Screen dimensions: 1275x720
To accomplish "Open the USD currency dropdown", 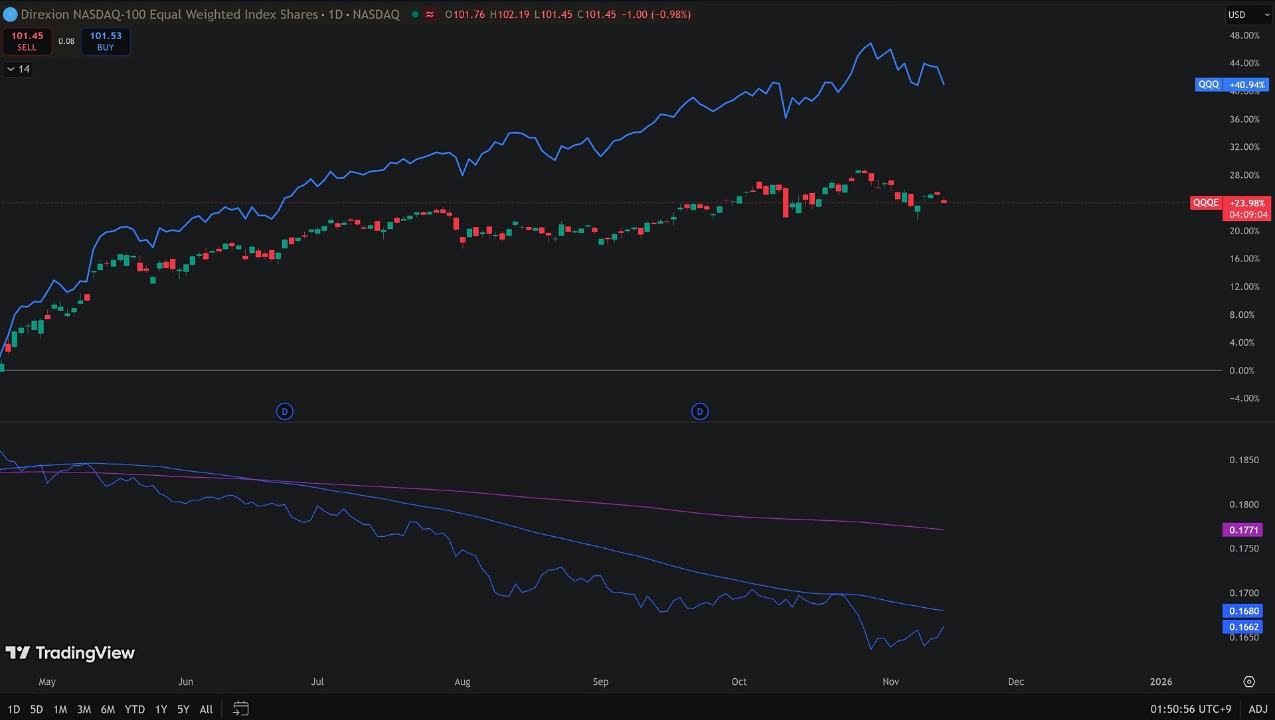I will (1247, 15).
